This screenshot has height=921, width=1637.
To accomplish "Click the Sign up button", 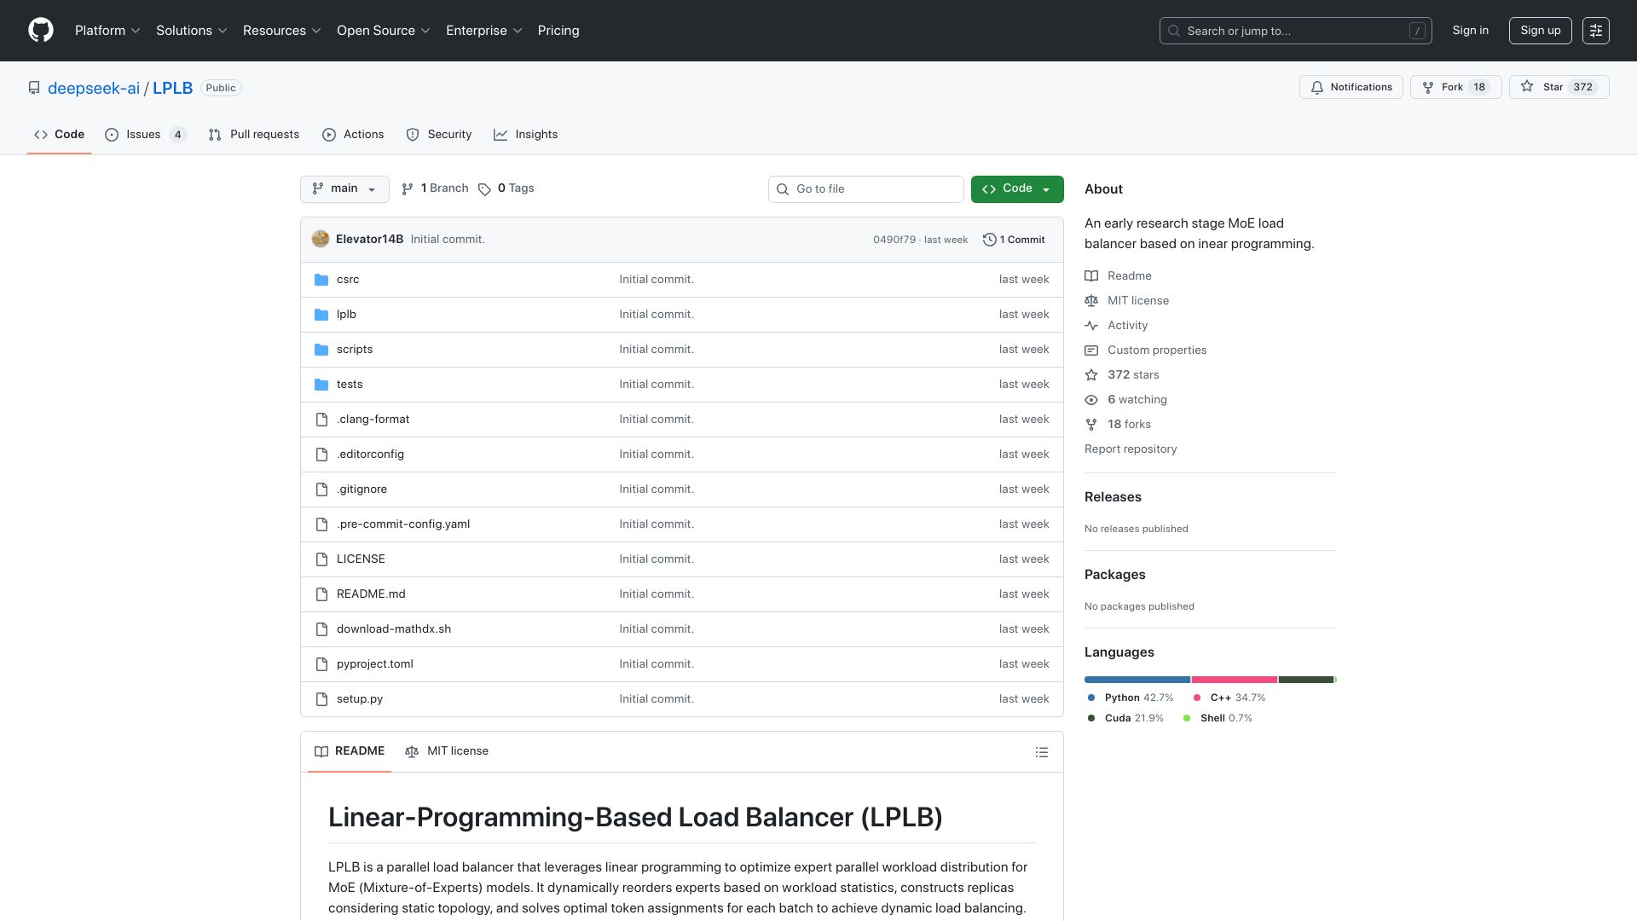I will 1541,31.
